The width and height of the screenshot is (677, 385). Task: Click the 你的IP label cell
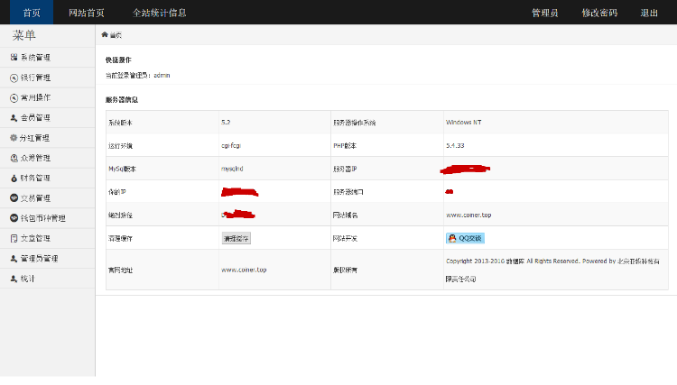tap(162, 192)
